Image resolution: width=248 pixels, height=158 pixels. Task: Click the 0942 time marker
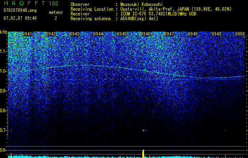[x=51, y=34]
